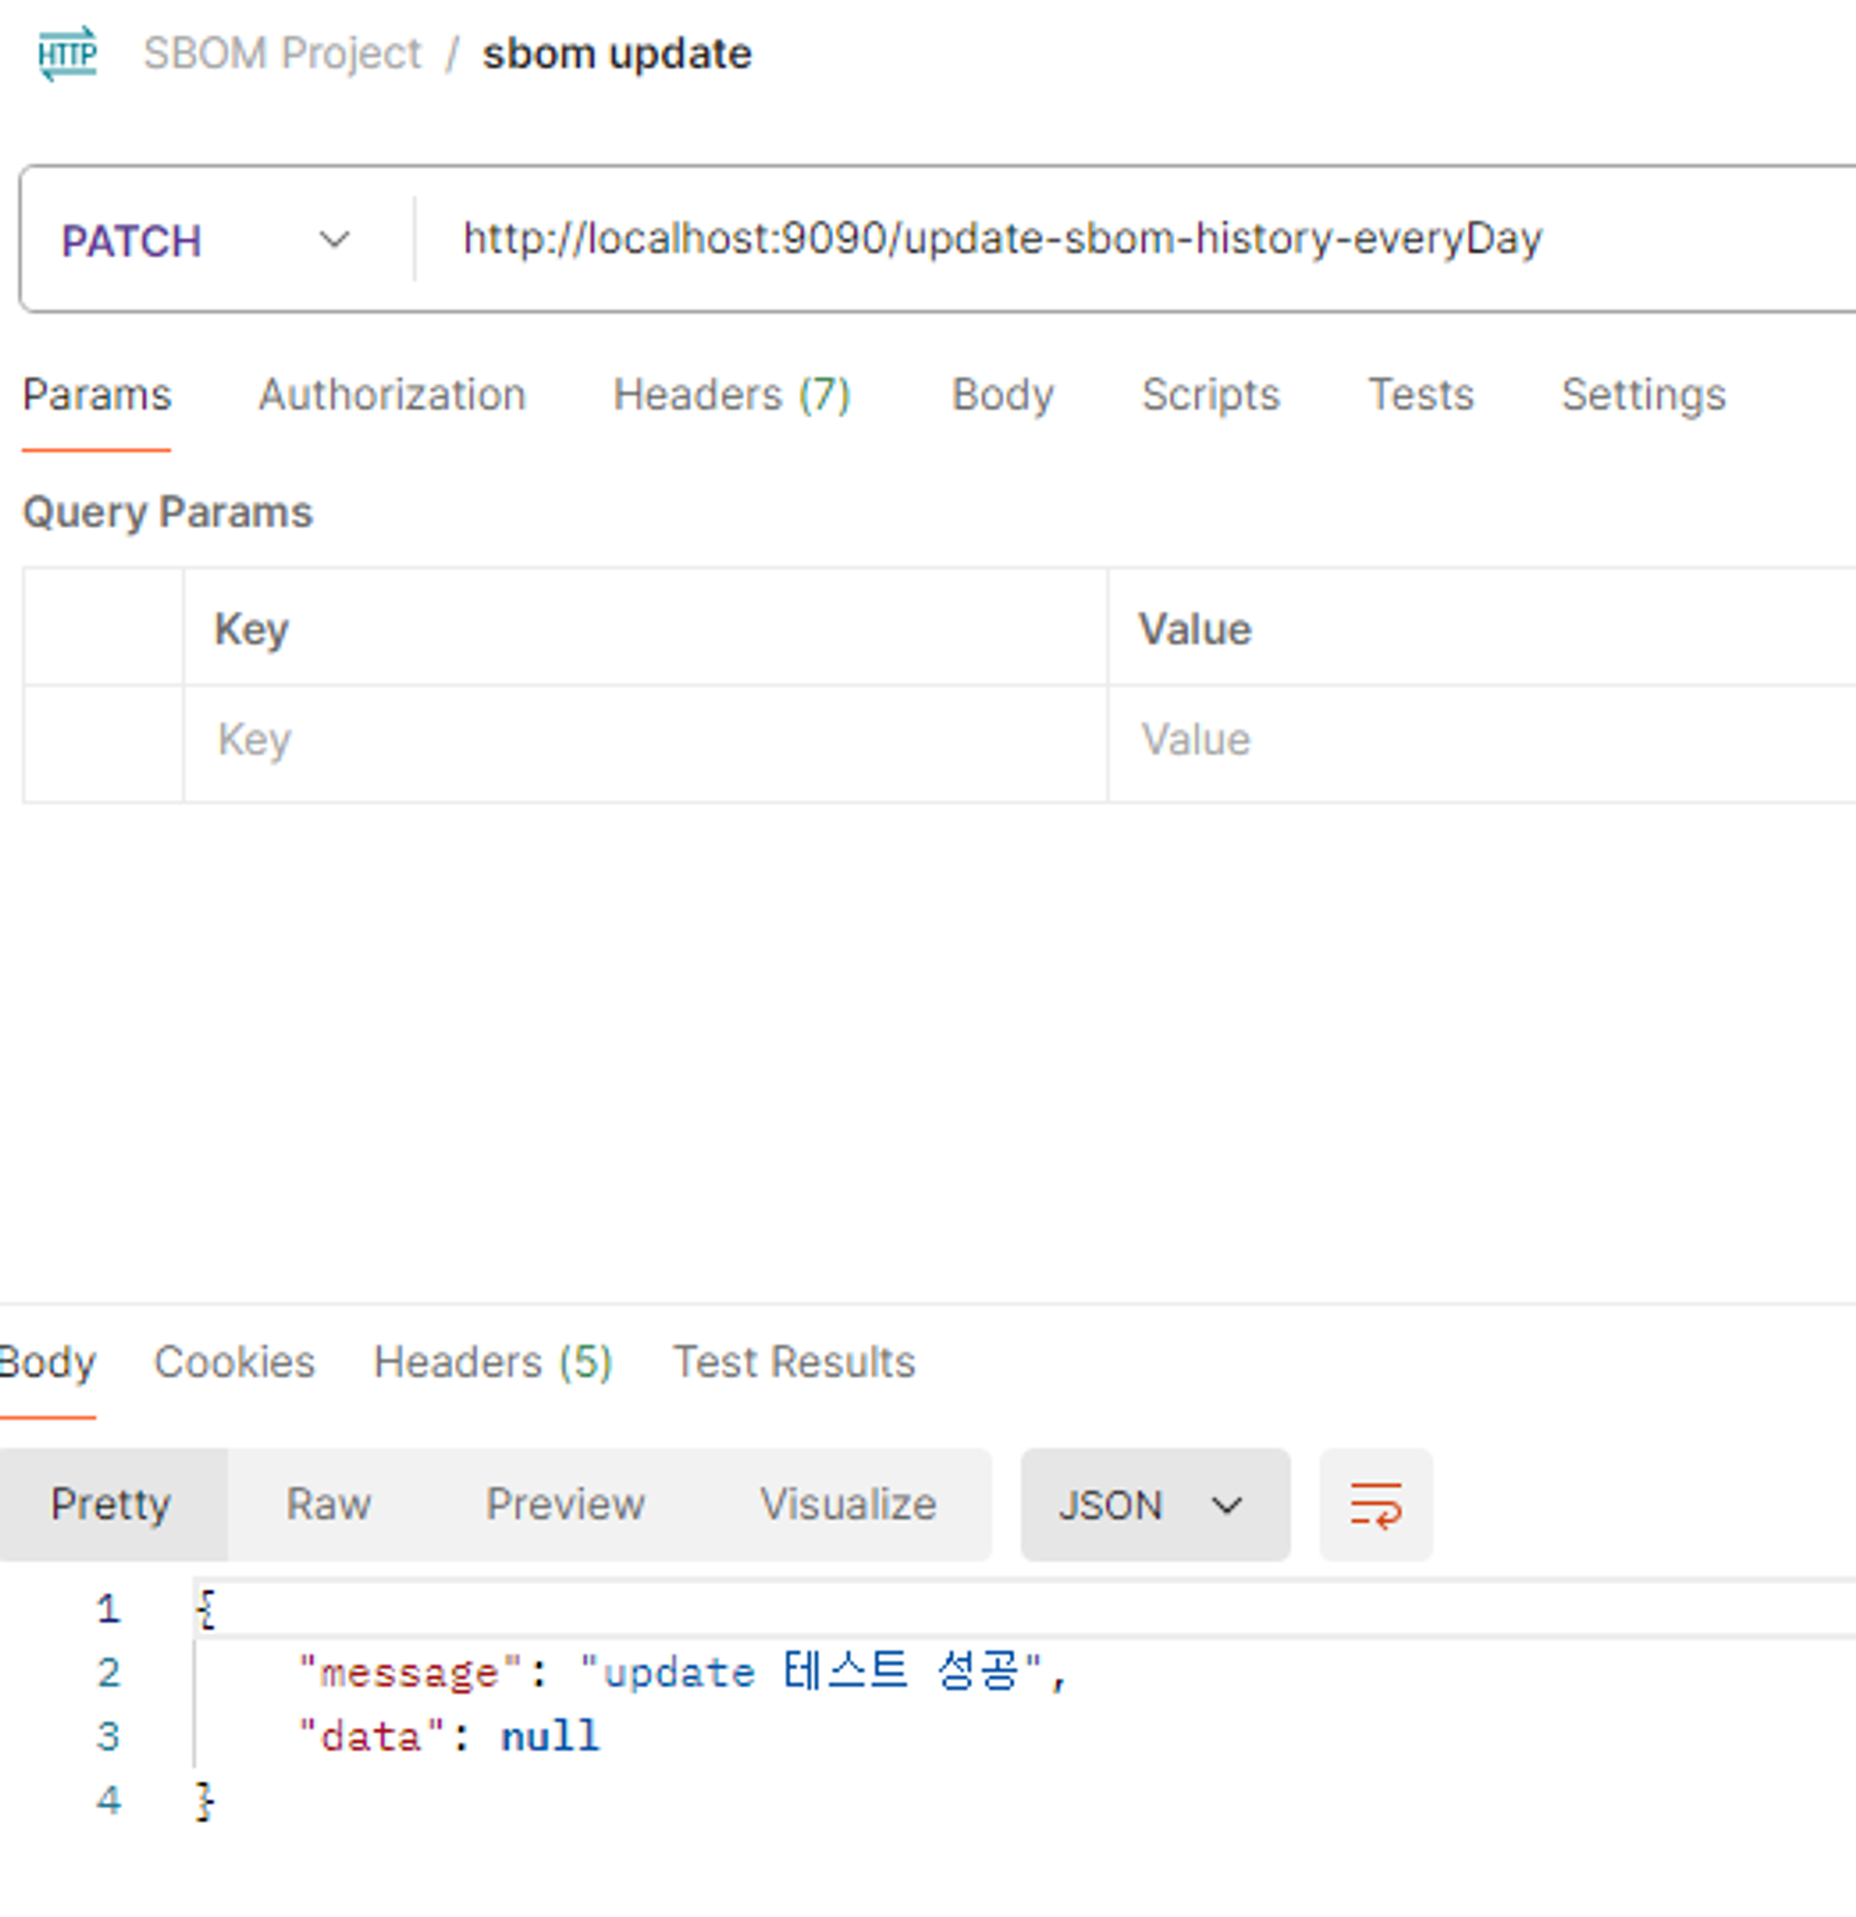Open the request Headers (7) tab
The image size is (1856, 1917).
pos(731,395)
